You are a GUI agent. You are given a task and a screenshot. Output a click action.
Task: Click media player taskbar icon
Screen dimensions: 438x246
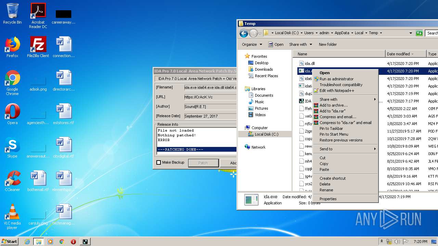point(50,242)
